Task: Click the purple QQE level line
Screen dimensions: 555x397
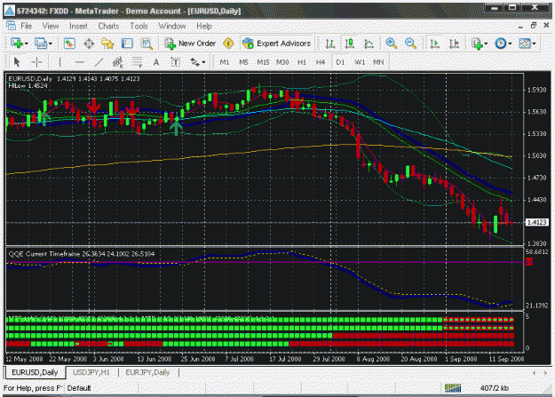Action: pos(265,262)
